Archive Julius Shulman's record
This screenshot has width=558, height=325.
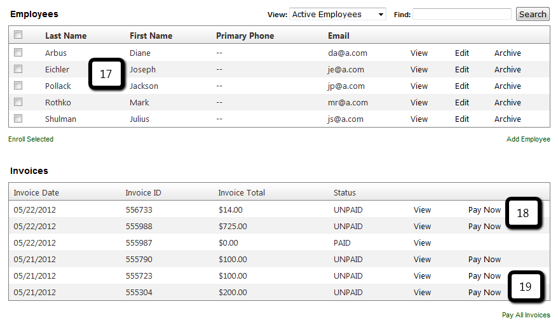click(x=507, y=119)
